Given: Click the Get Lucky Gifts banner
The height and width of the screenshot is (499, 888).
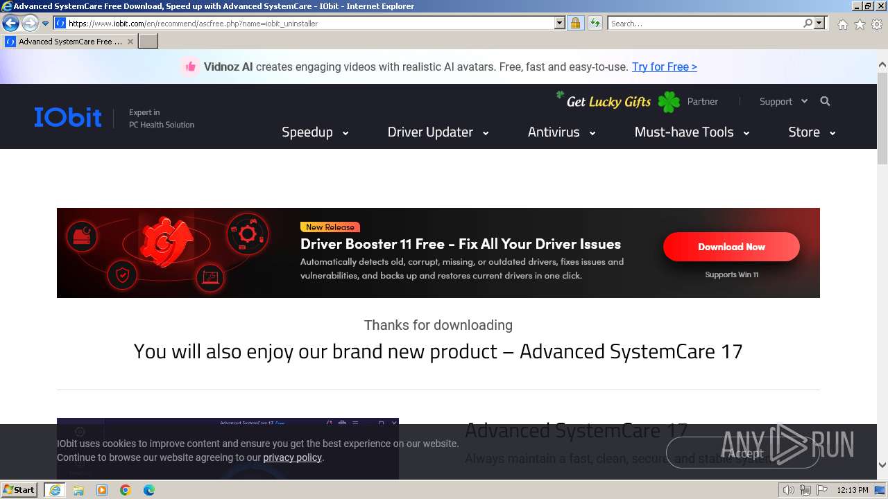Looking at the screenshot, I should pos(608,102).
